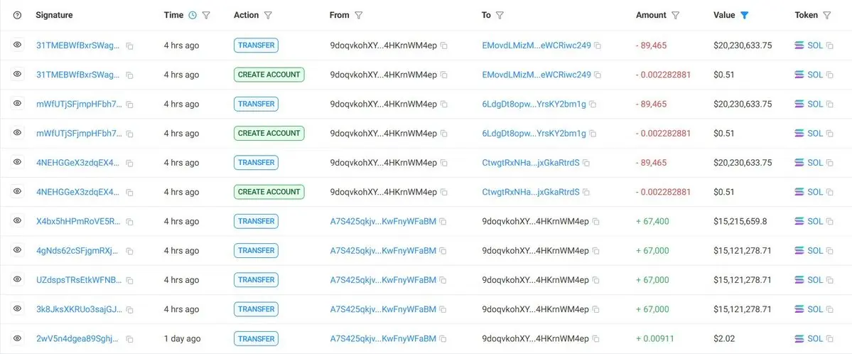Click the SOL token logo in first row
Image resolution: width=852 pixels, height=354 pixels.
(799, 45)
